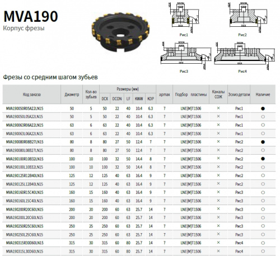Image resolution: width=280 pixels, height=256 pixels.
Task: Select order code MVA190063L06A22LN15
Action: click(x=24, y=134)
